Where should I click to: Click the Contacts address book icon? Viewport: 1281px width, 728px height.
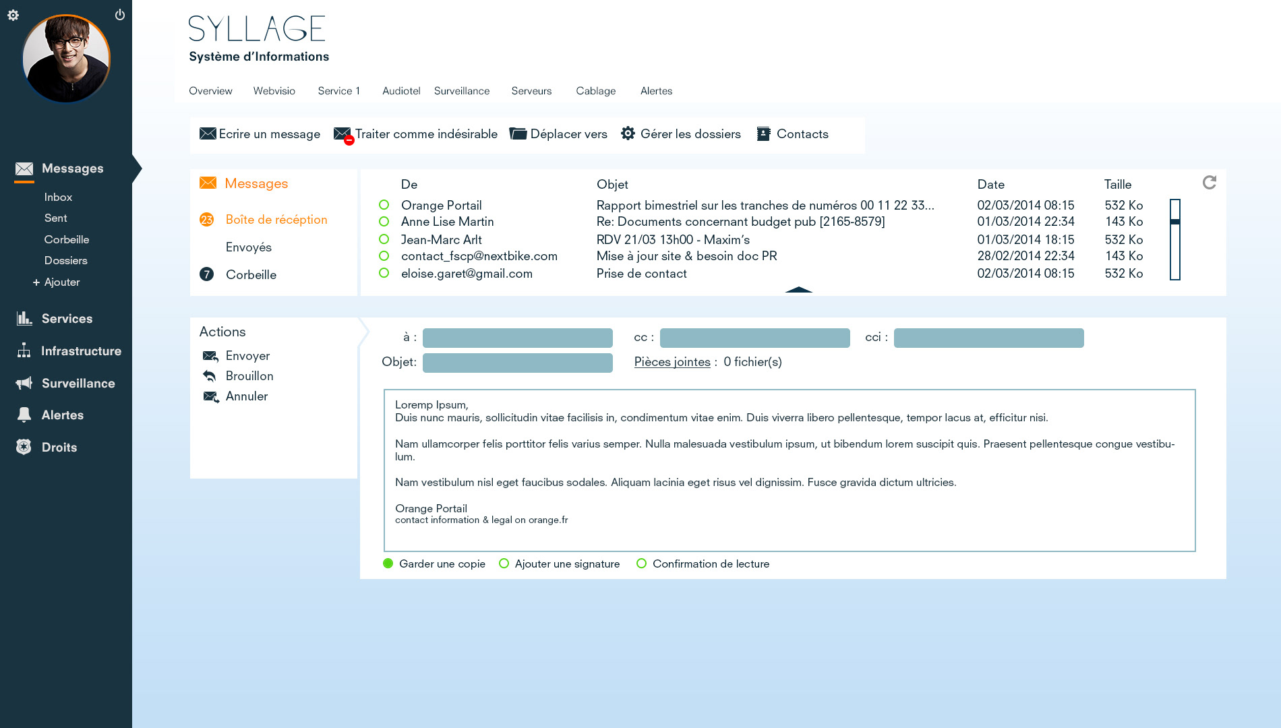pyautogui.click(x=763, y=134)
